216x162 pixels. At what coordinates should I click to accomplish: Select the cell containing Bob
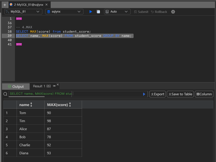click(x=31, y=137)
